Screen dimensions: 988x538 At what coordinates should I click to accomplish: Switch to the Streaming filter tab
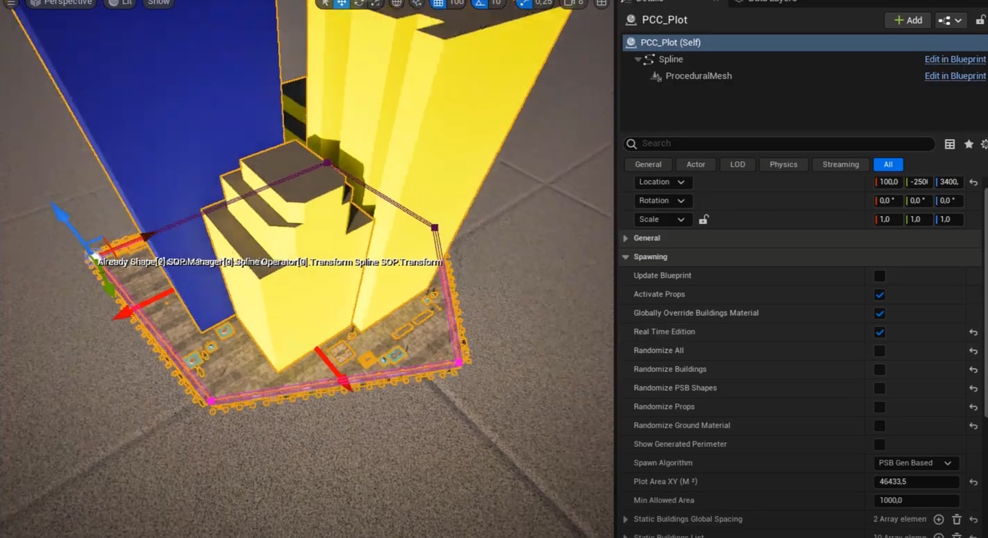[x=840, y=164]
